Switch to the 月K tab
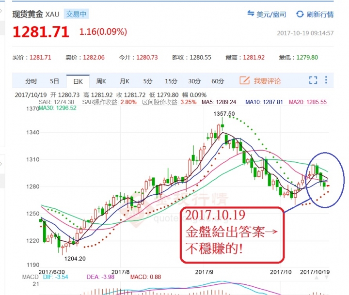 [x=125, y=81]
